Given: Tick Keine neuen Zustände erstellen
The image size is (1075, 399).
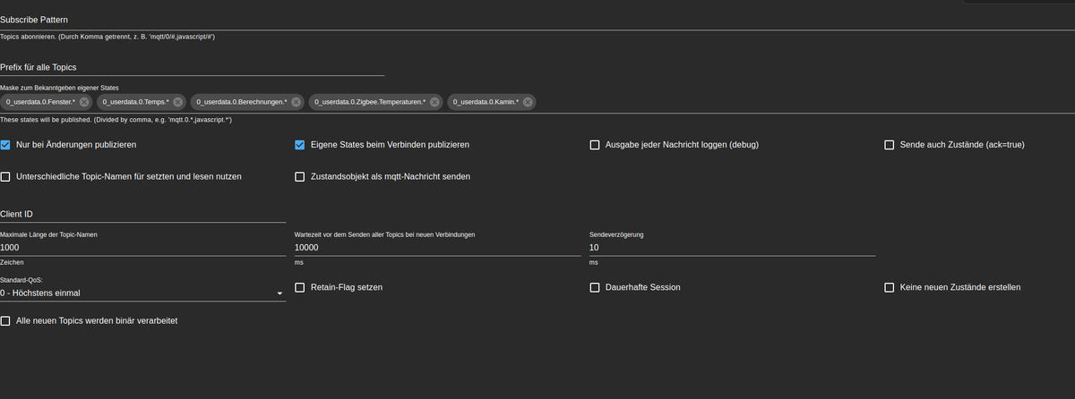Looking at the screenshot, I should 890,287.
